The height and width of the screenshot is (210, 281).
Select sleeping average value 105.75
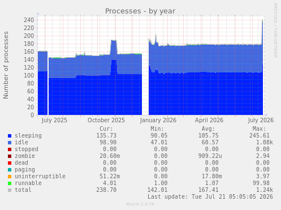(x=208, y=136)
